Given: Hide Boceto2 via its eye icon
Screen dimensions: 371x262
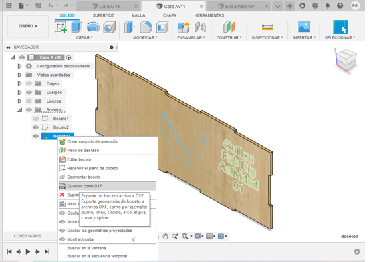Looking at the screenshot, I should tap(35, 127).
